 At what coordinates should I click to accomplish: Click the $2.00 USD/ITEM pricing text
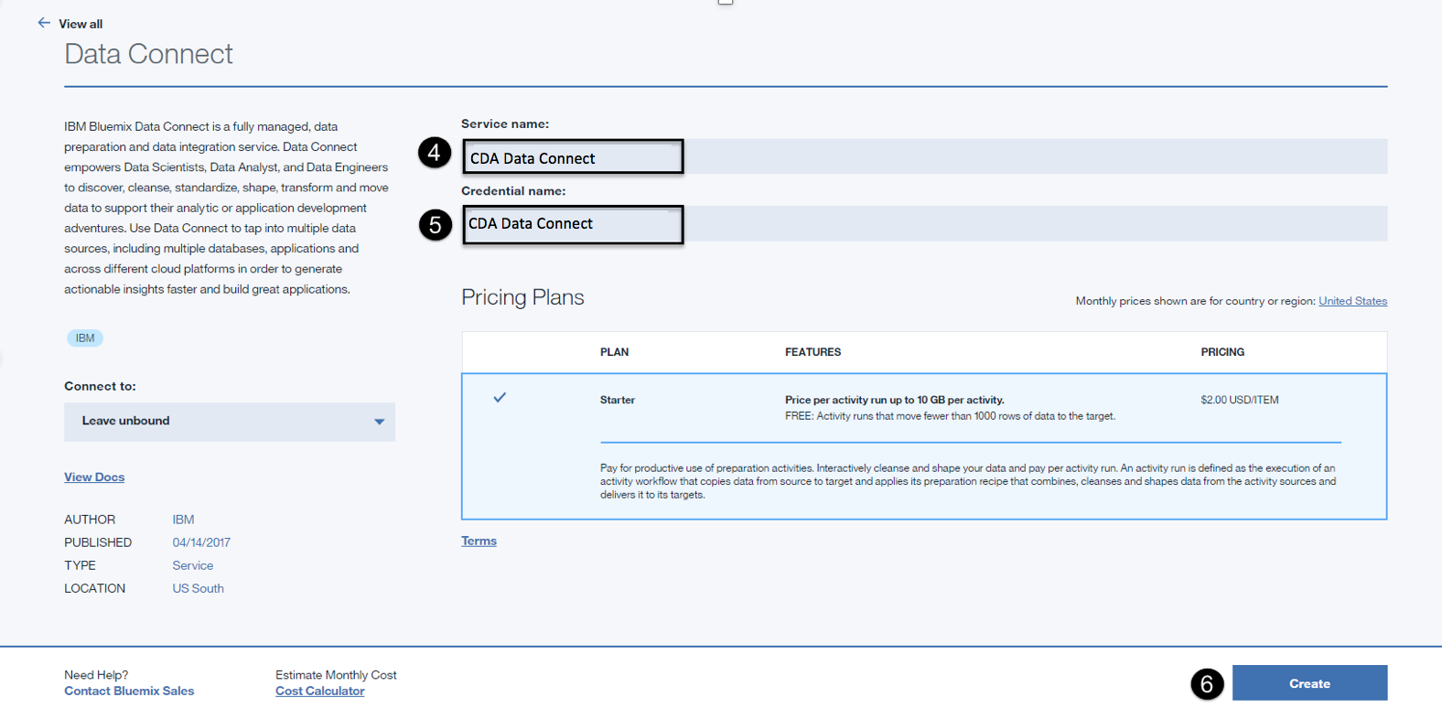[x=1240, y=400]
